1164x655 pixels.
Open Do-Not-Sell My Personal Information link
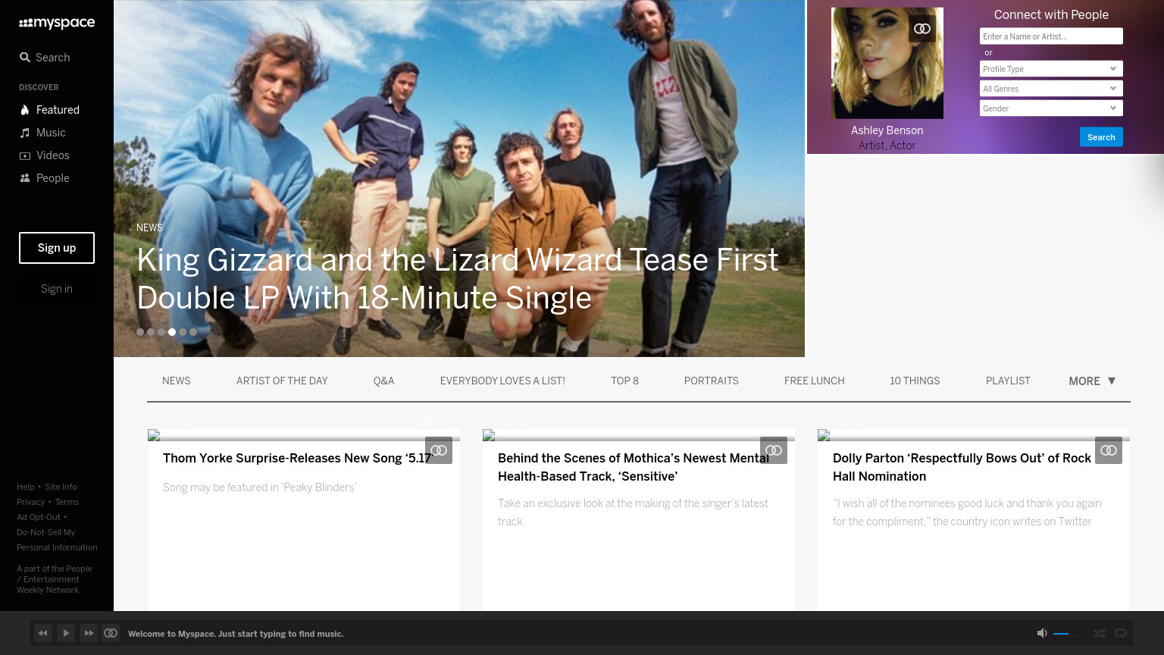[x=57, y=540]
